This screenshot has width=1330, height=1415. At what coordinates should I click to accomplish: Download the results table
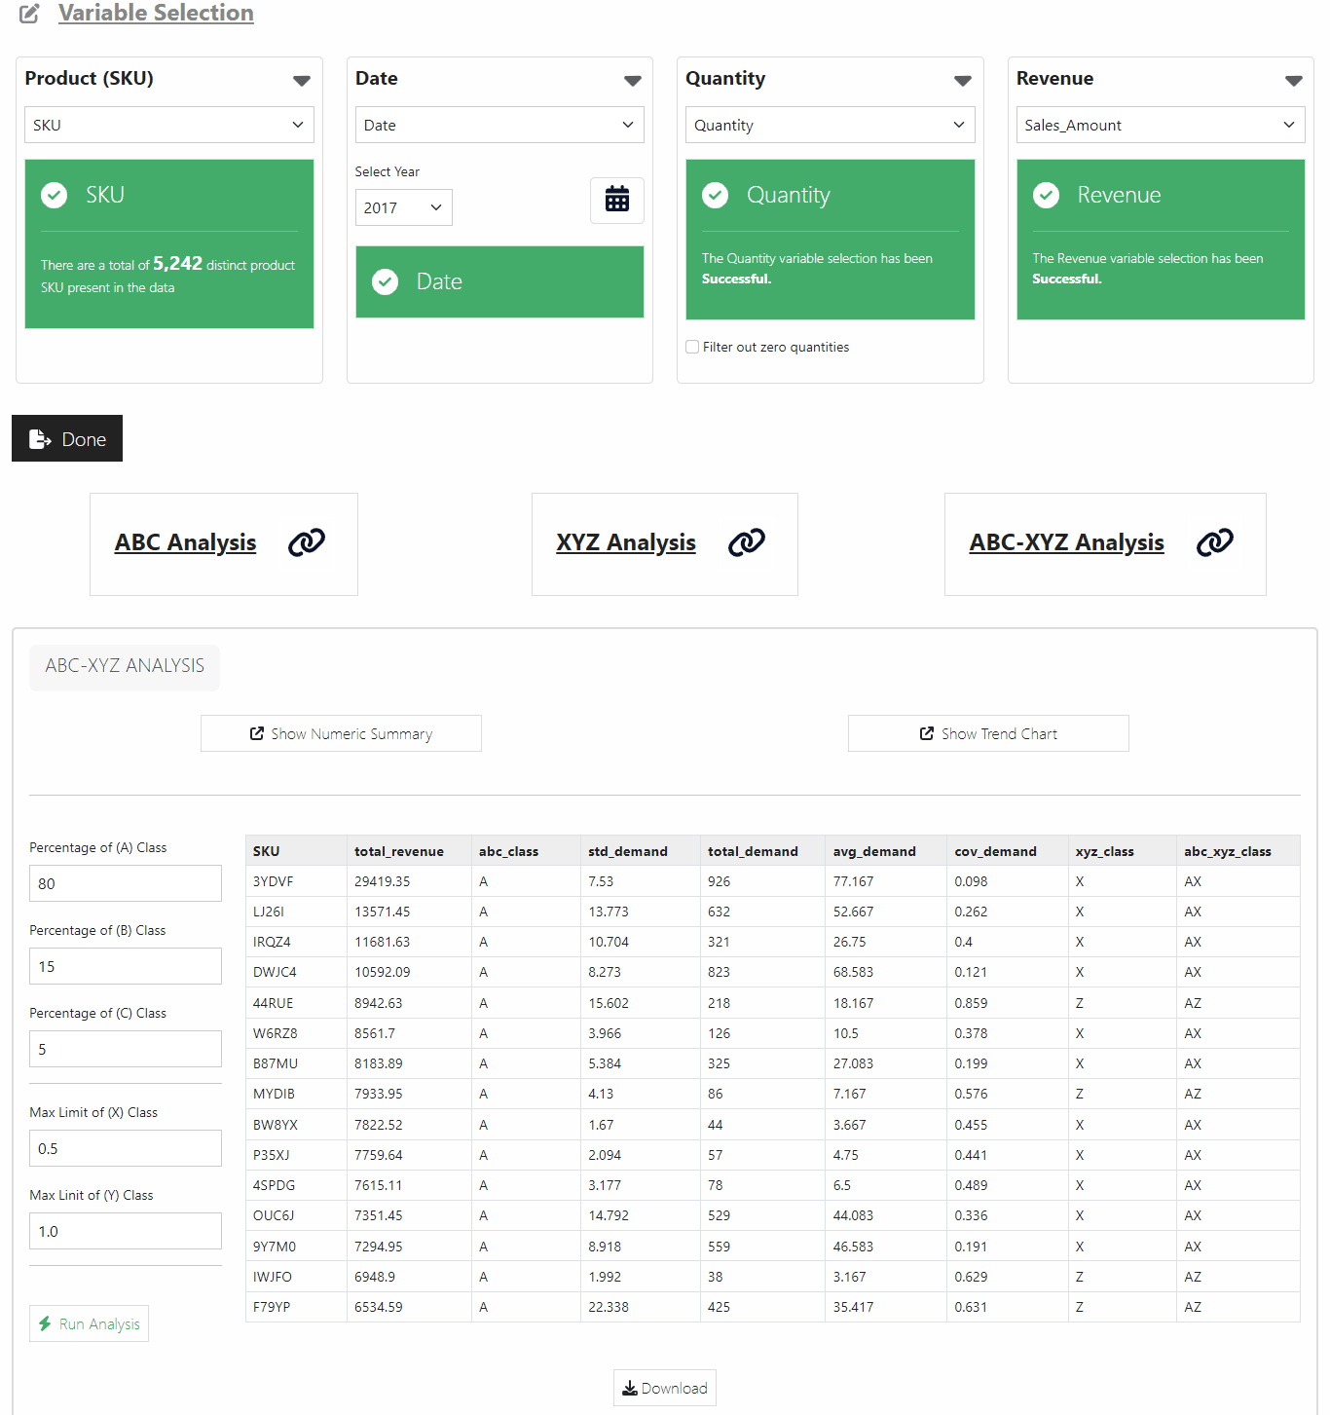pyautogui.click(x=665, y=1388)
